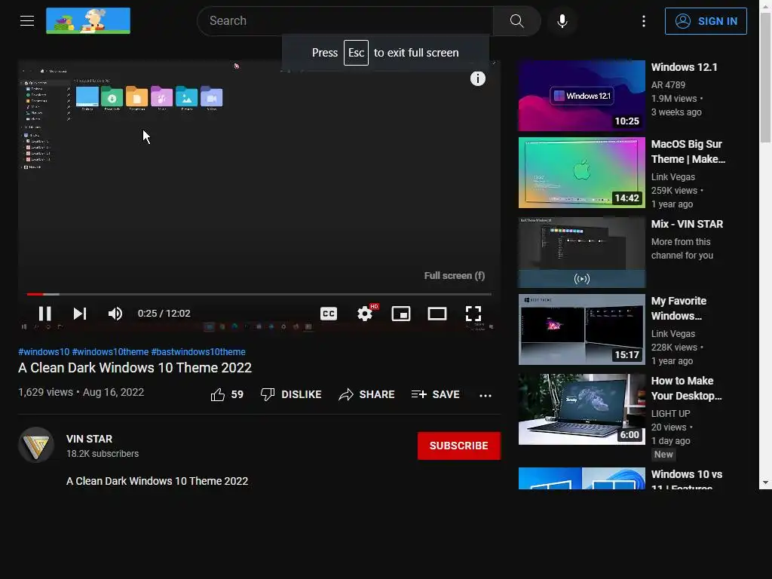The height and width of the screenshot is (579, 772).
Task: Open the hamburger guide menu
Action: 27,20
